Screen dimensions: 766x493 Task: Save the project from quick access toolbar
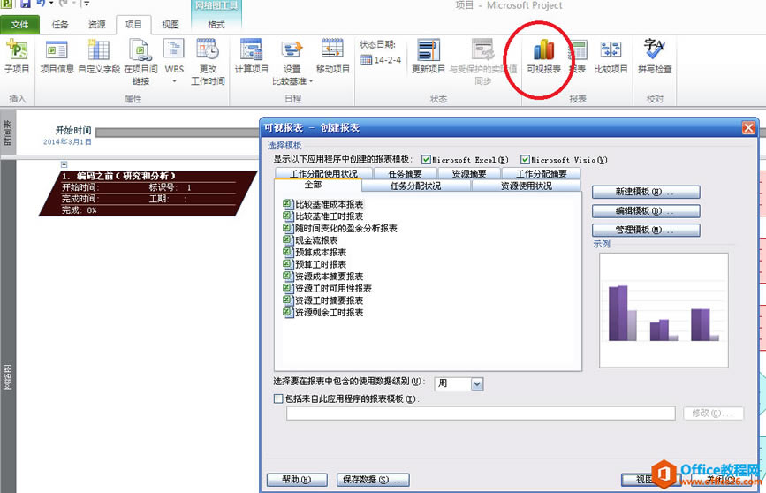pyautogui.click(x=25, y=4)
